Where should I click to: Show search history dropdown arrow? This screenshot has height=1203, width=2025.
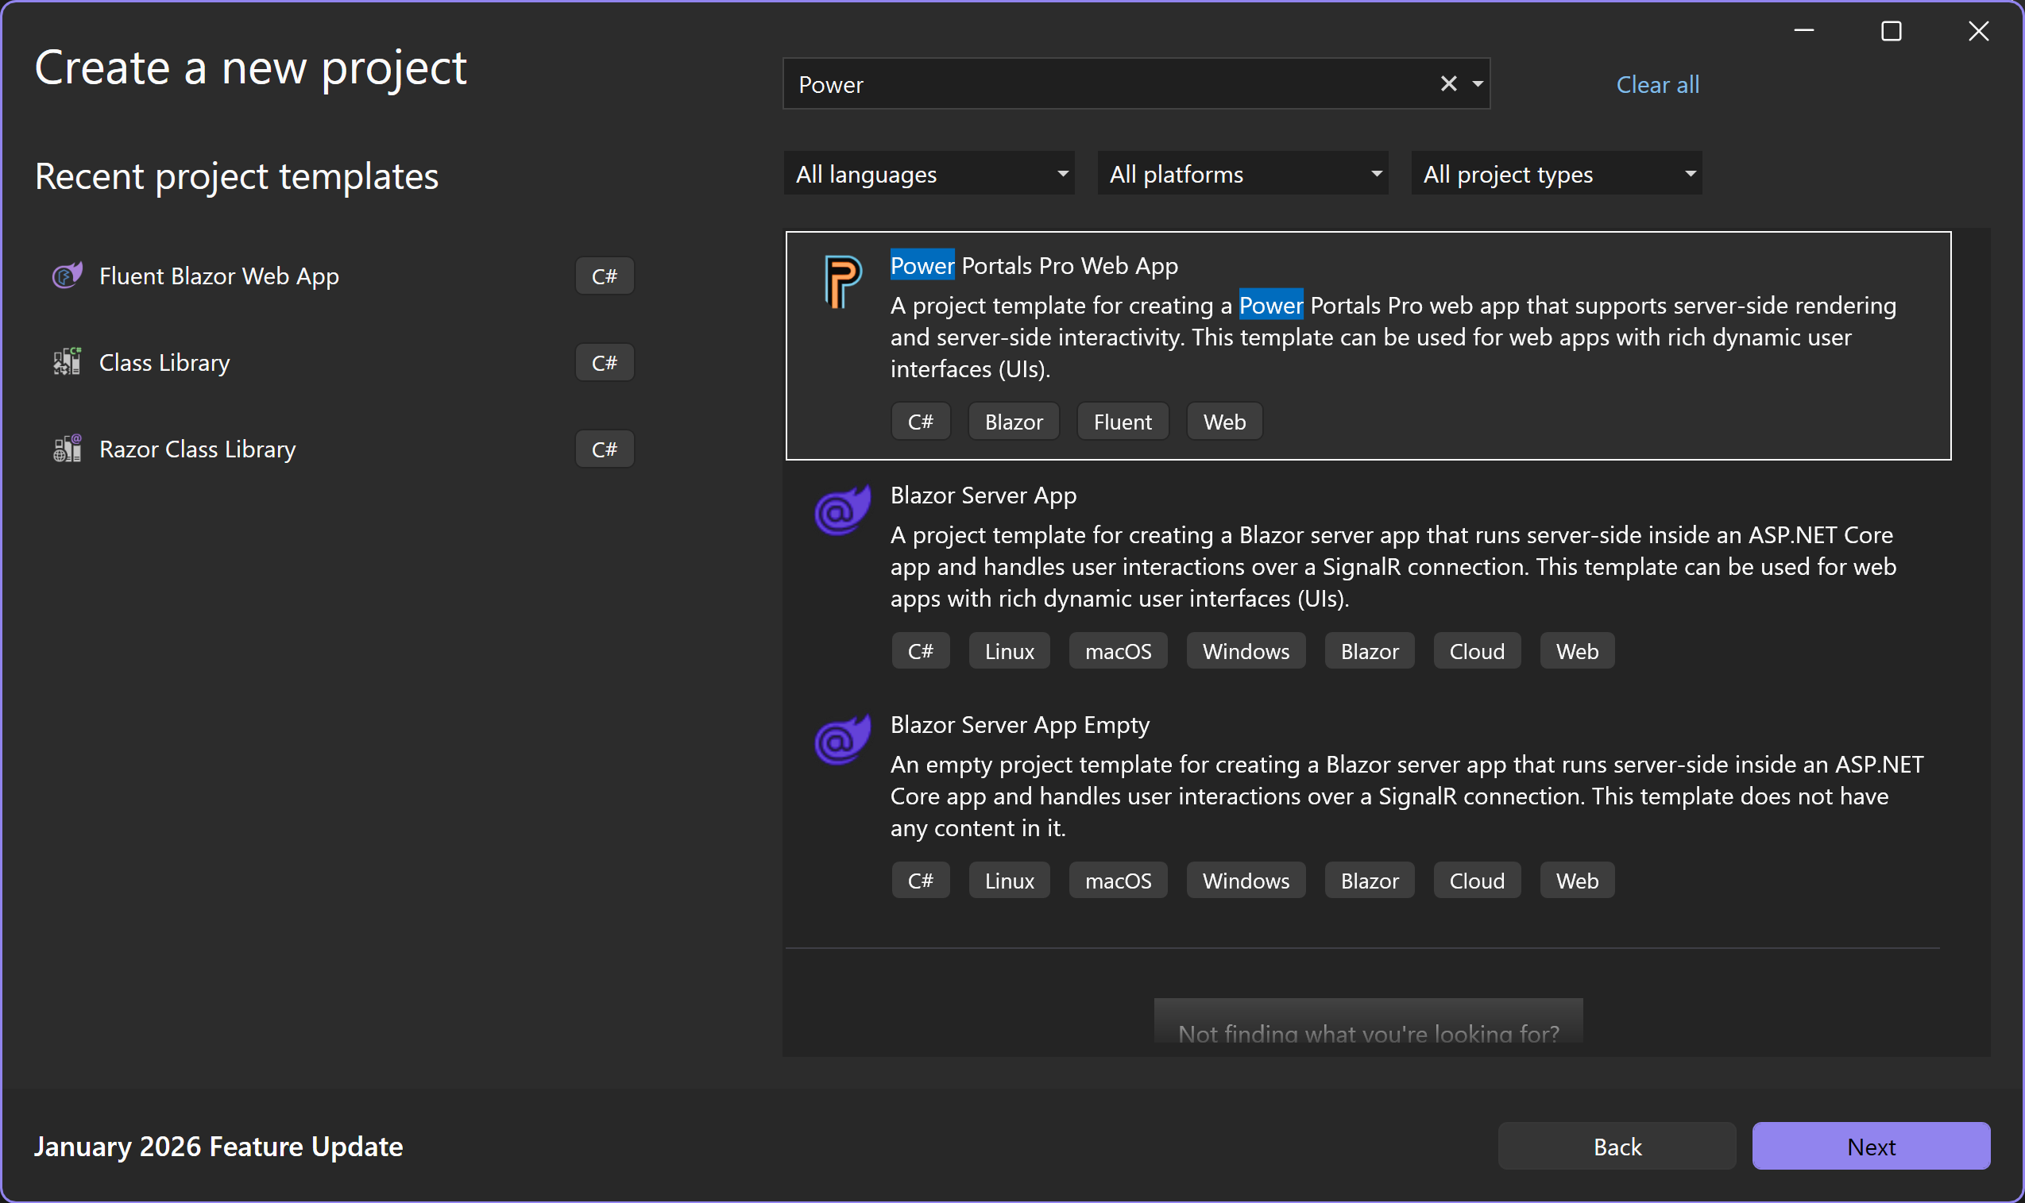click(1478, 83)
